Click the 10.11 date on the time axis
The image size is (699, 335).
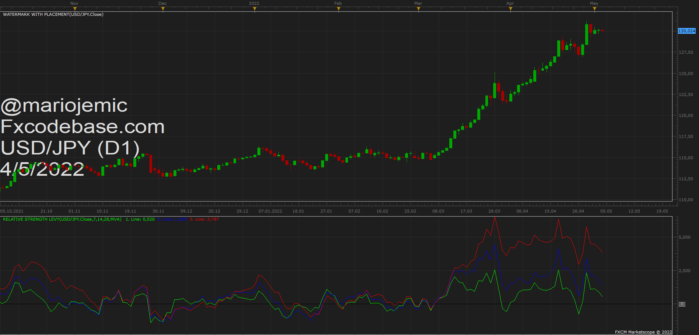click(x=102, y=211)
